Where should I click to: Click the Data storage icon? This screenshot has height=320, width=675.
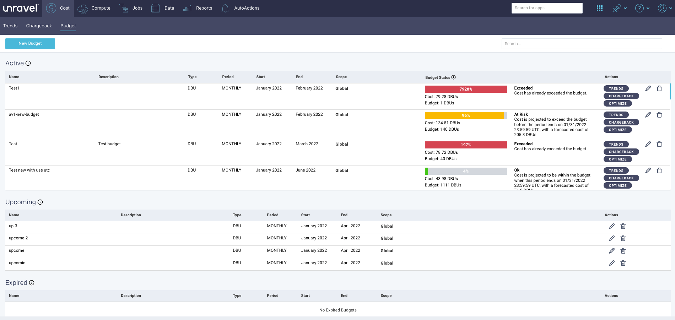pos(156,8)
